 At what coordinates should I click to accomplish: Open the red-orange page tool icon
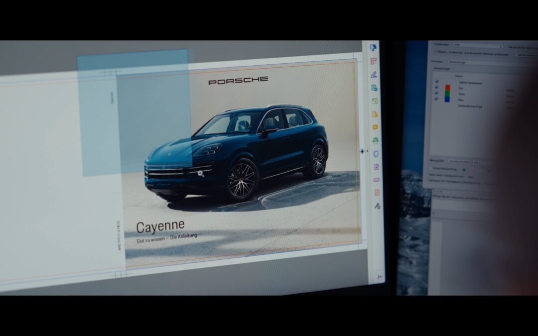tap(377, 193)
